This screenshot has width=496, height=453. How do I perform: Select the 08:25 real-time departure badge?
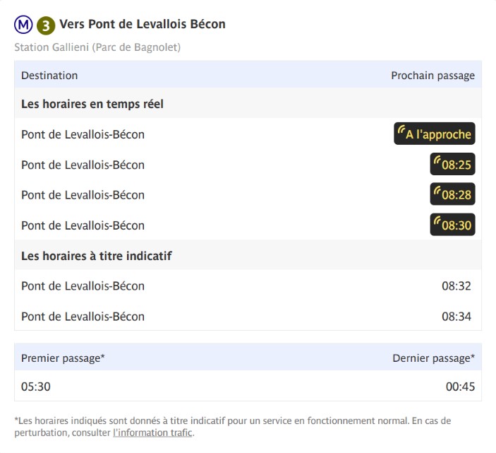[452, 164]
